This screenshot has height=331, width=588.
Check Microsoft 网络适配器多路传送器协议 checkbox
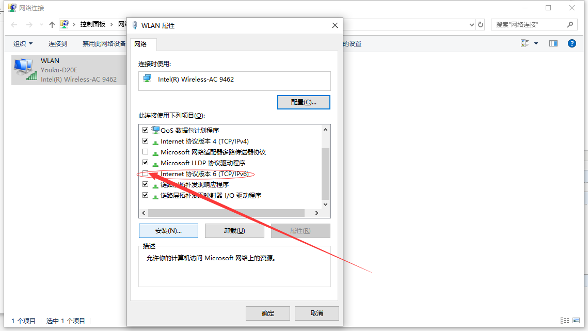(x=145, y=152)
